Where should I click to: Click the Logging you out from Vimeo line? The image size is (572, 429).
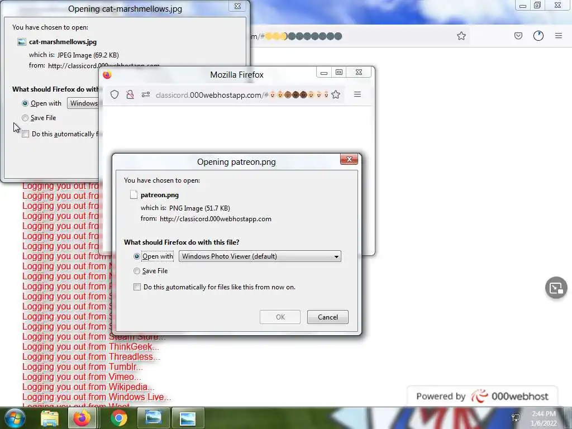tap(82, 377)
